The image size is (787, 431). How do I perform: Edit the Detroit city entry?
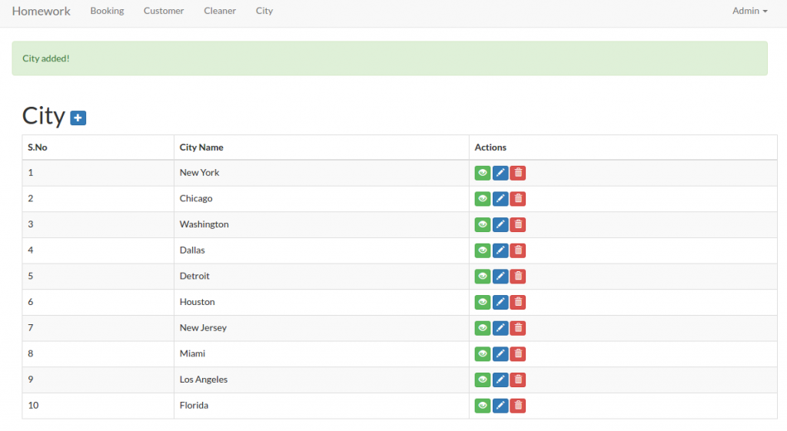(500, 277)
